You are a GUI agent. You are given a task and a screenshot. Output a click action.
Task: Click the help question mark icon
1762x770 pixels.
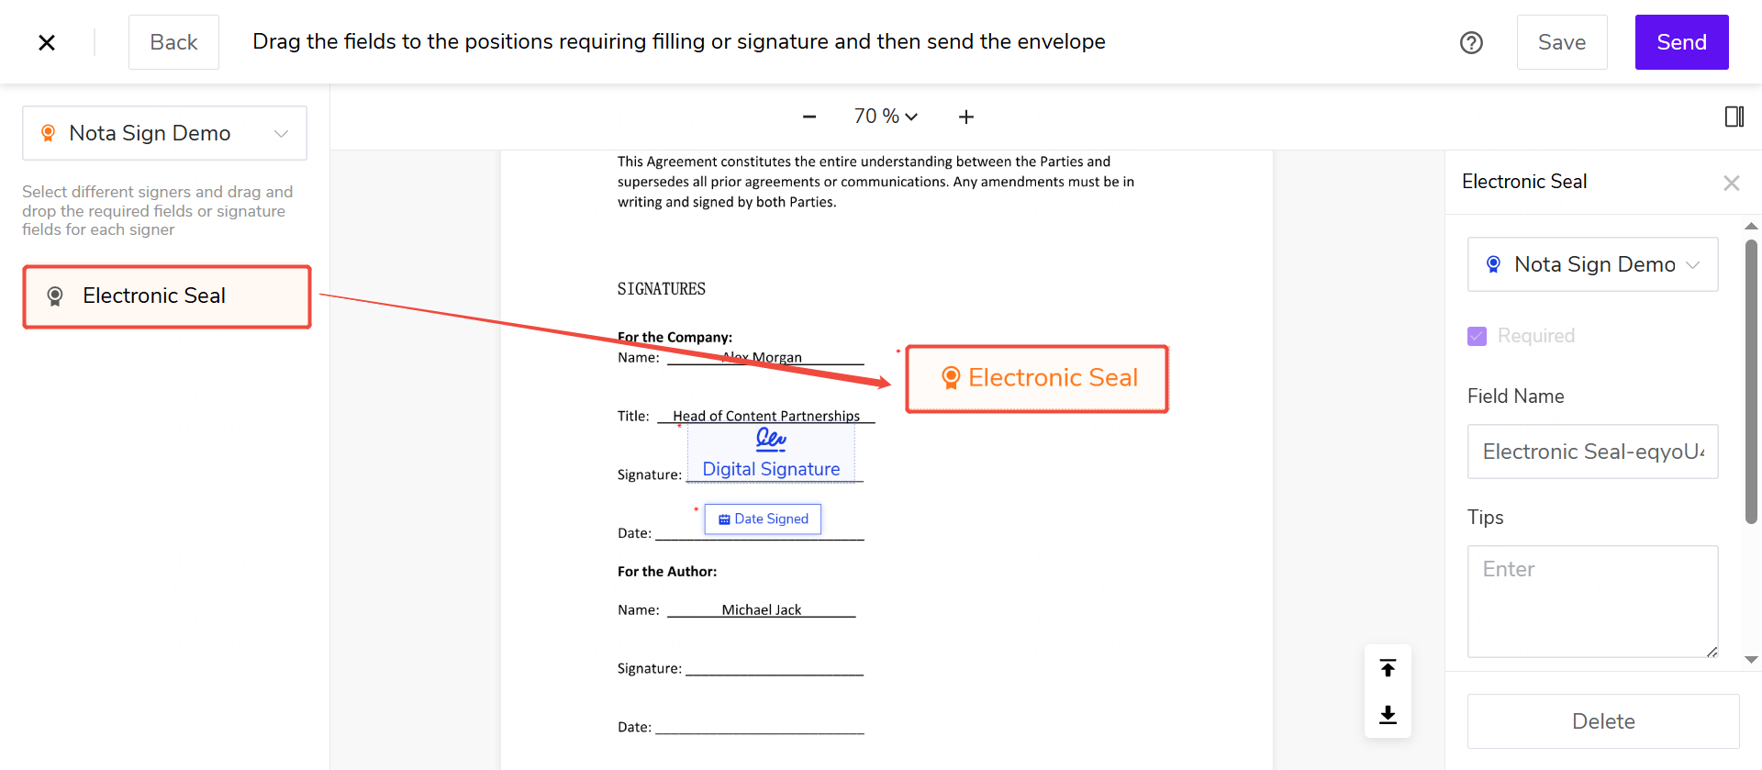[x=1471, y=42]
